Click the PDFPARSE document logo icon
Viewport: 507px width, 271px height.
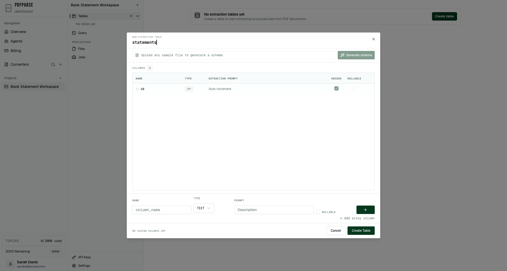tap(8, 8)
